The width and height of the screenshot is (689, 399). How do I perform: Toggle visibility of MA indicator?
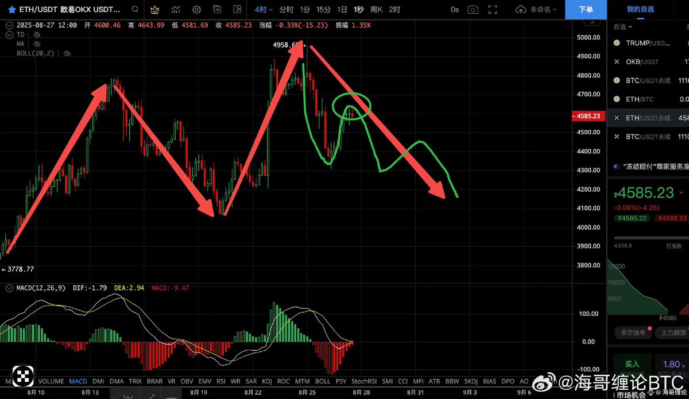coord(36,44)
